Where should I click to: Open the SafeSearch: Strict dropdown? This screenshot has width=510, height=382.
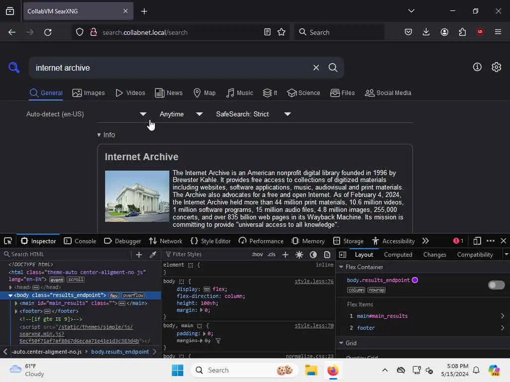click(253, 114)
